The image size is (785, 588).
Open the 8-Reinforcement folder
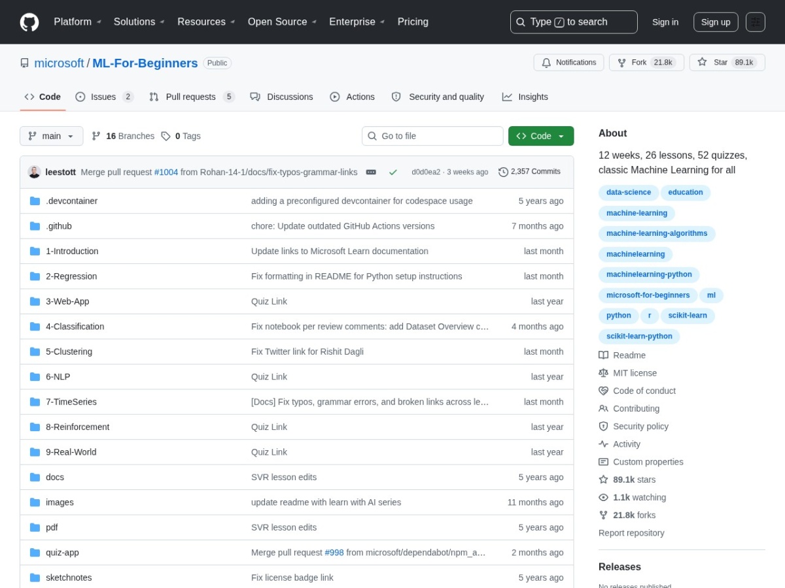[77, 427]
